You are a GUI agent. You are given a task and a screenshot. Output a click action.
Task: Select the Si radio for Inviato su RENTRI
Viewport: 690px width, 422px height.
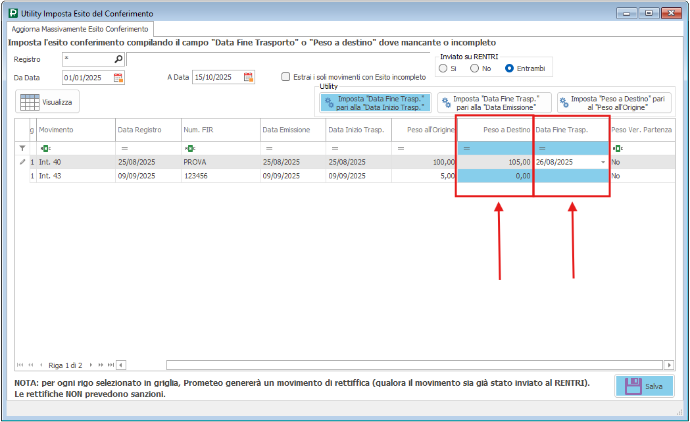click(x=443, y=68)
